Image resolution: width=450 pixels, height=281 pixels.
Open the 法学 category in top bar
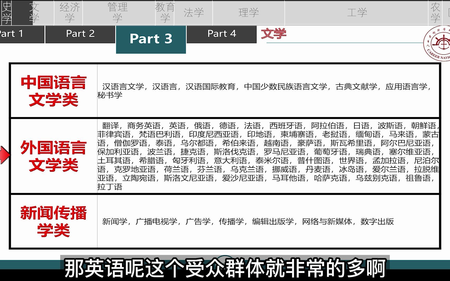(x=193, y=13)
